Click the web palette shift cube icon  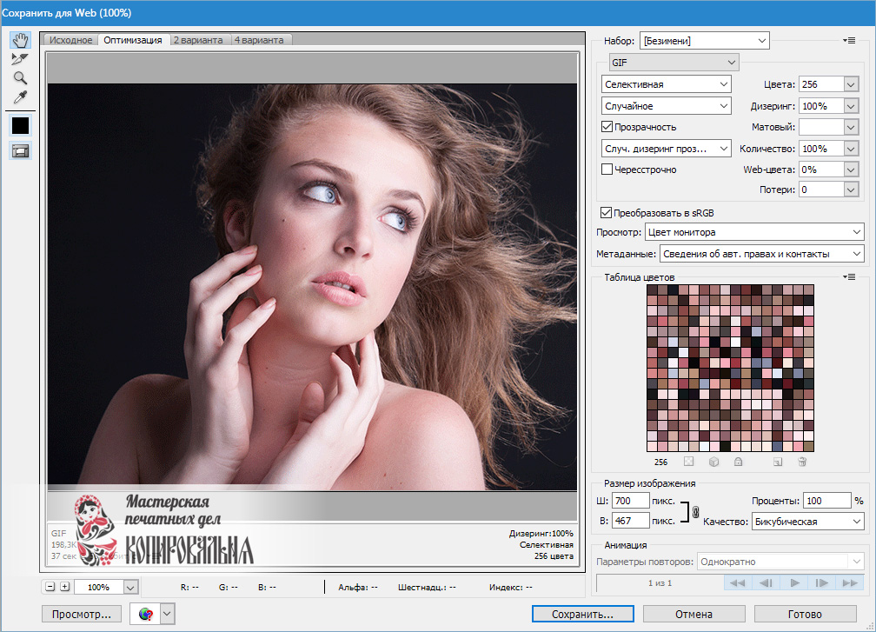point(713,462)
